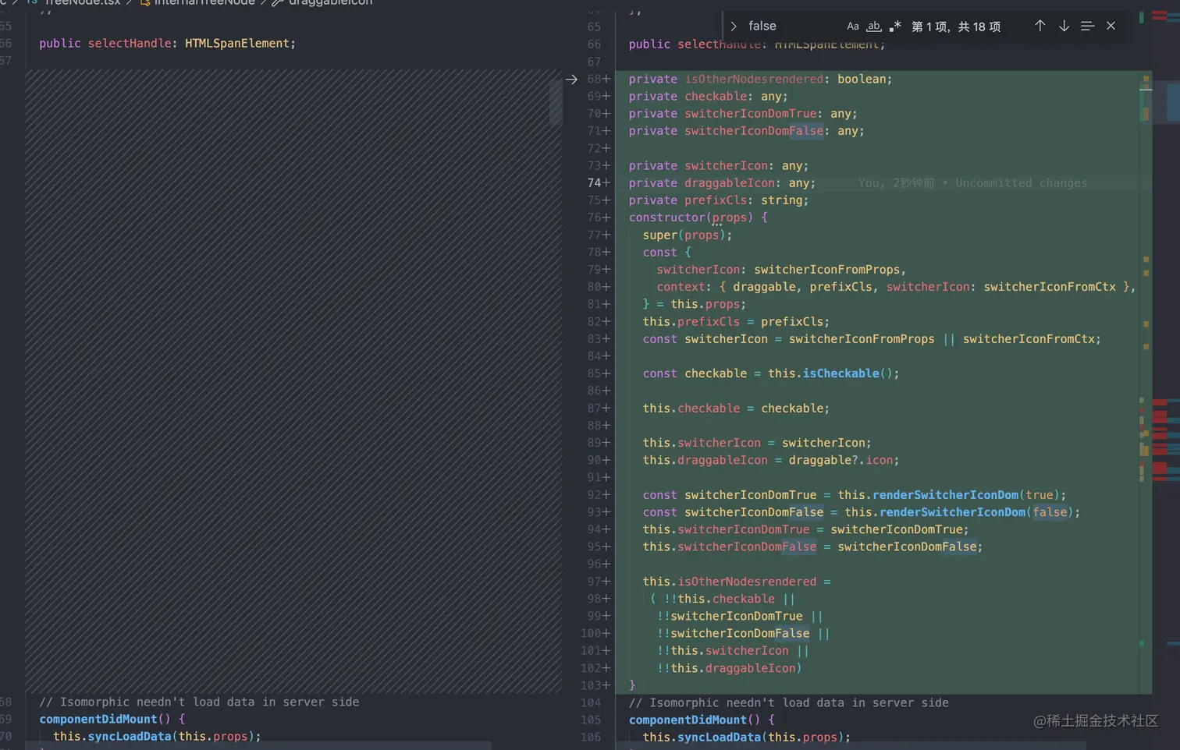Toggle Match Whole Word (ab) option
This screenshot has width=1180, height=750.
[x=874, y=27]
